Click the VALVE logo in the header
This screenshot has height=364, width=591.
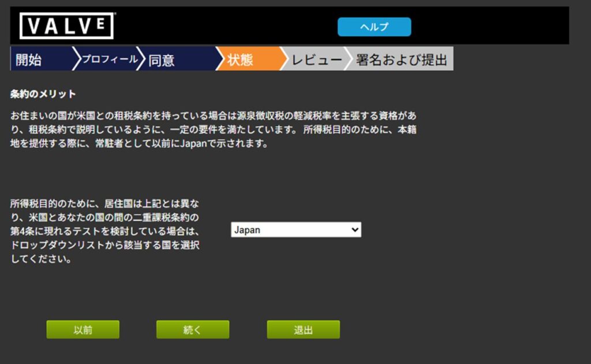[66, 26]
